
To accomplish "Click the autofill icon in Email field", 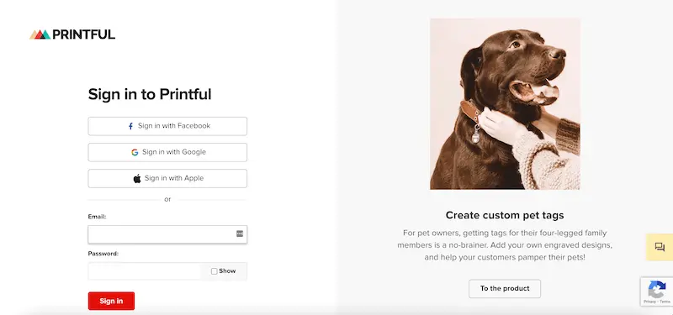I will (x=240, y=234).
